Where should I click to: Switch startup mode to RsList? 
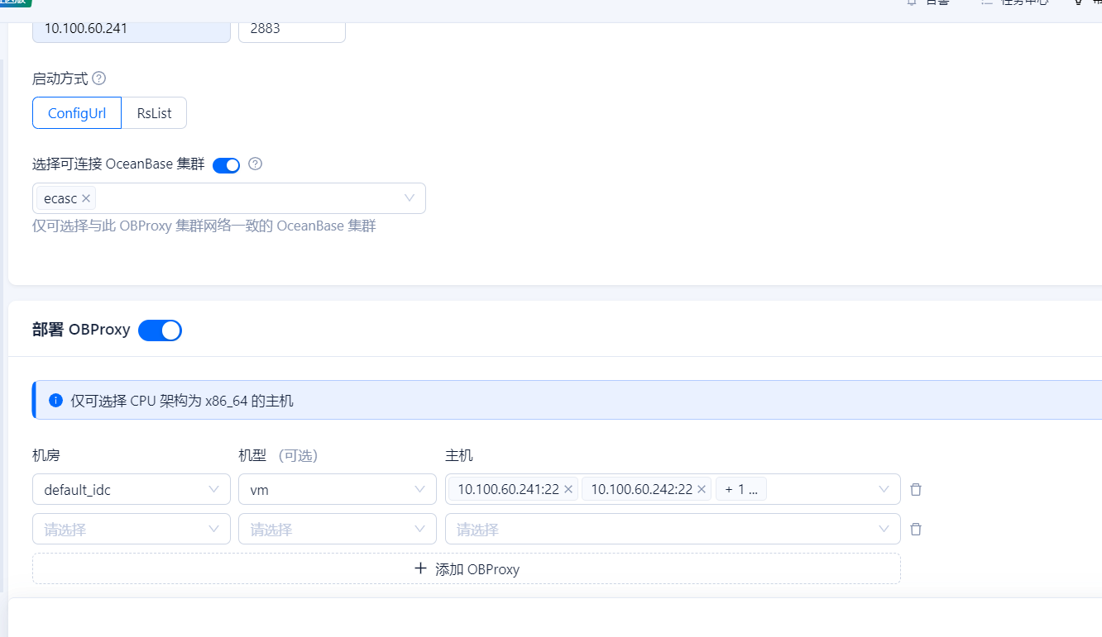tap(154, 113)
